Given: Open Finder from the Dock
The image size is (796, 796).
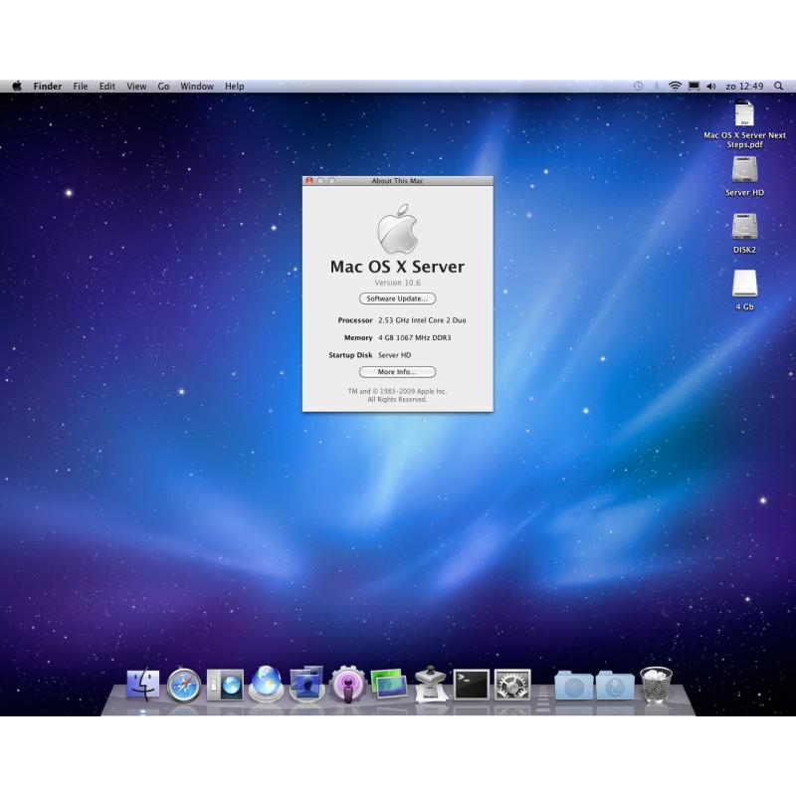Looking at the screenshot, I should pos(142,685).
